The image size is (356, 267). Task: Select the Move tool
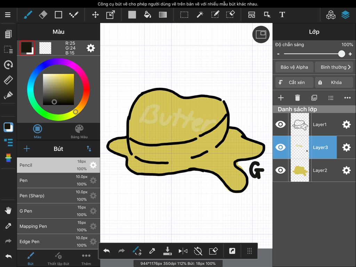(95, 15)
